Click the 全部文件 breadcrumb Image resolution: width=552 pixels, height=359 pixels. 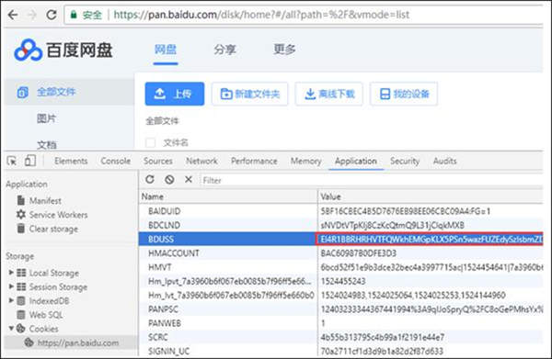point(162,121)
